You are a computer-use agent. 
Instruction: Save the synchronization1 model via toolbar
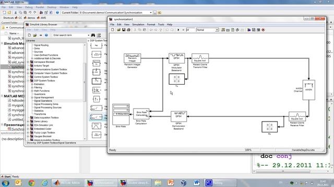(x=124, y=30)
